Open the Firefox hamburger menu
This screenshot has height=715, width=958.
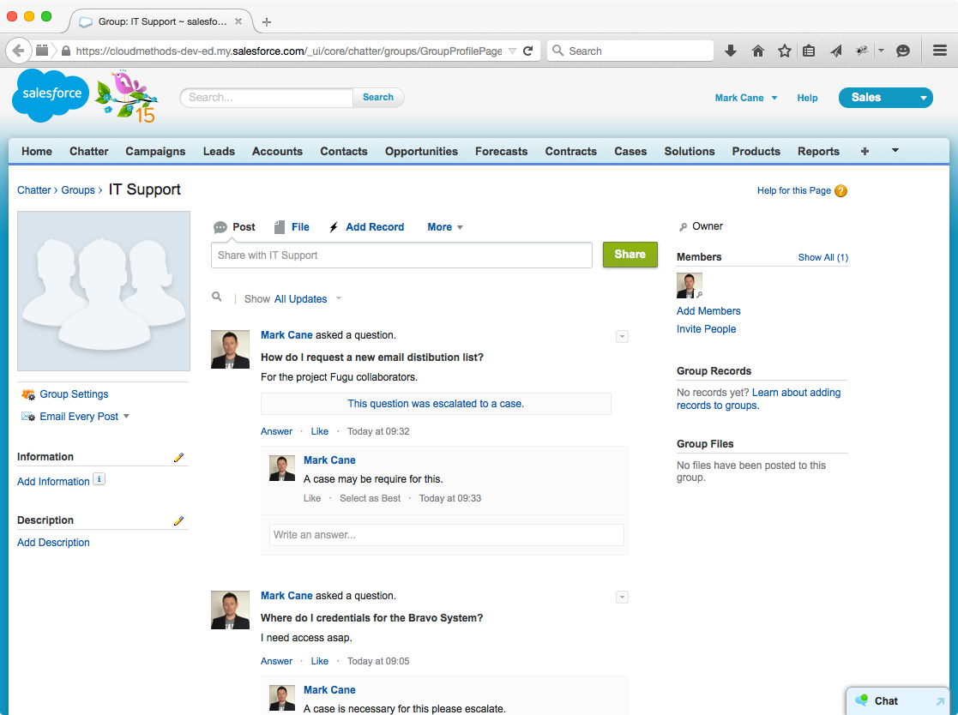click(940, 51)
